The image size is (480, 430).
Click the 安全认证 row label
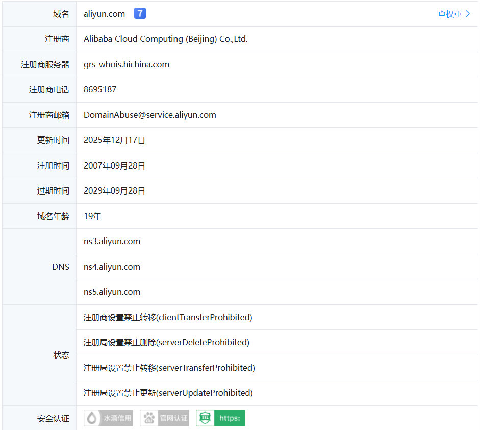[x=53, y=419]
